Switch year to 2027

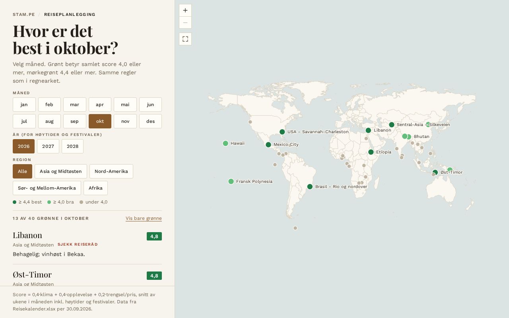pyautogui.click(x=48, y=146)
